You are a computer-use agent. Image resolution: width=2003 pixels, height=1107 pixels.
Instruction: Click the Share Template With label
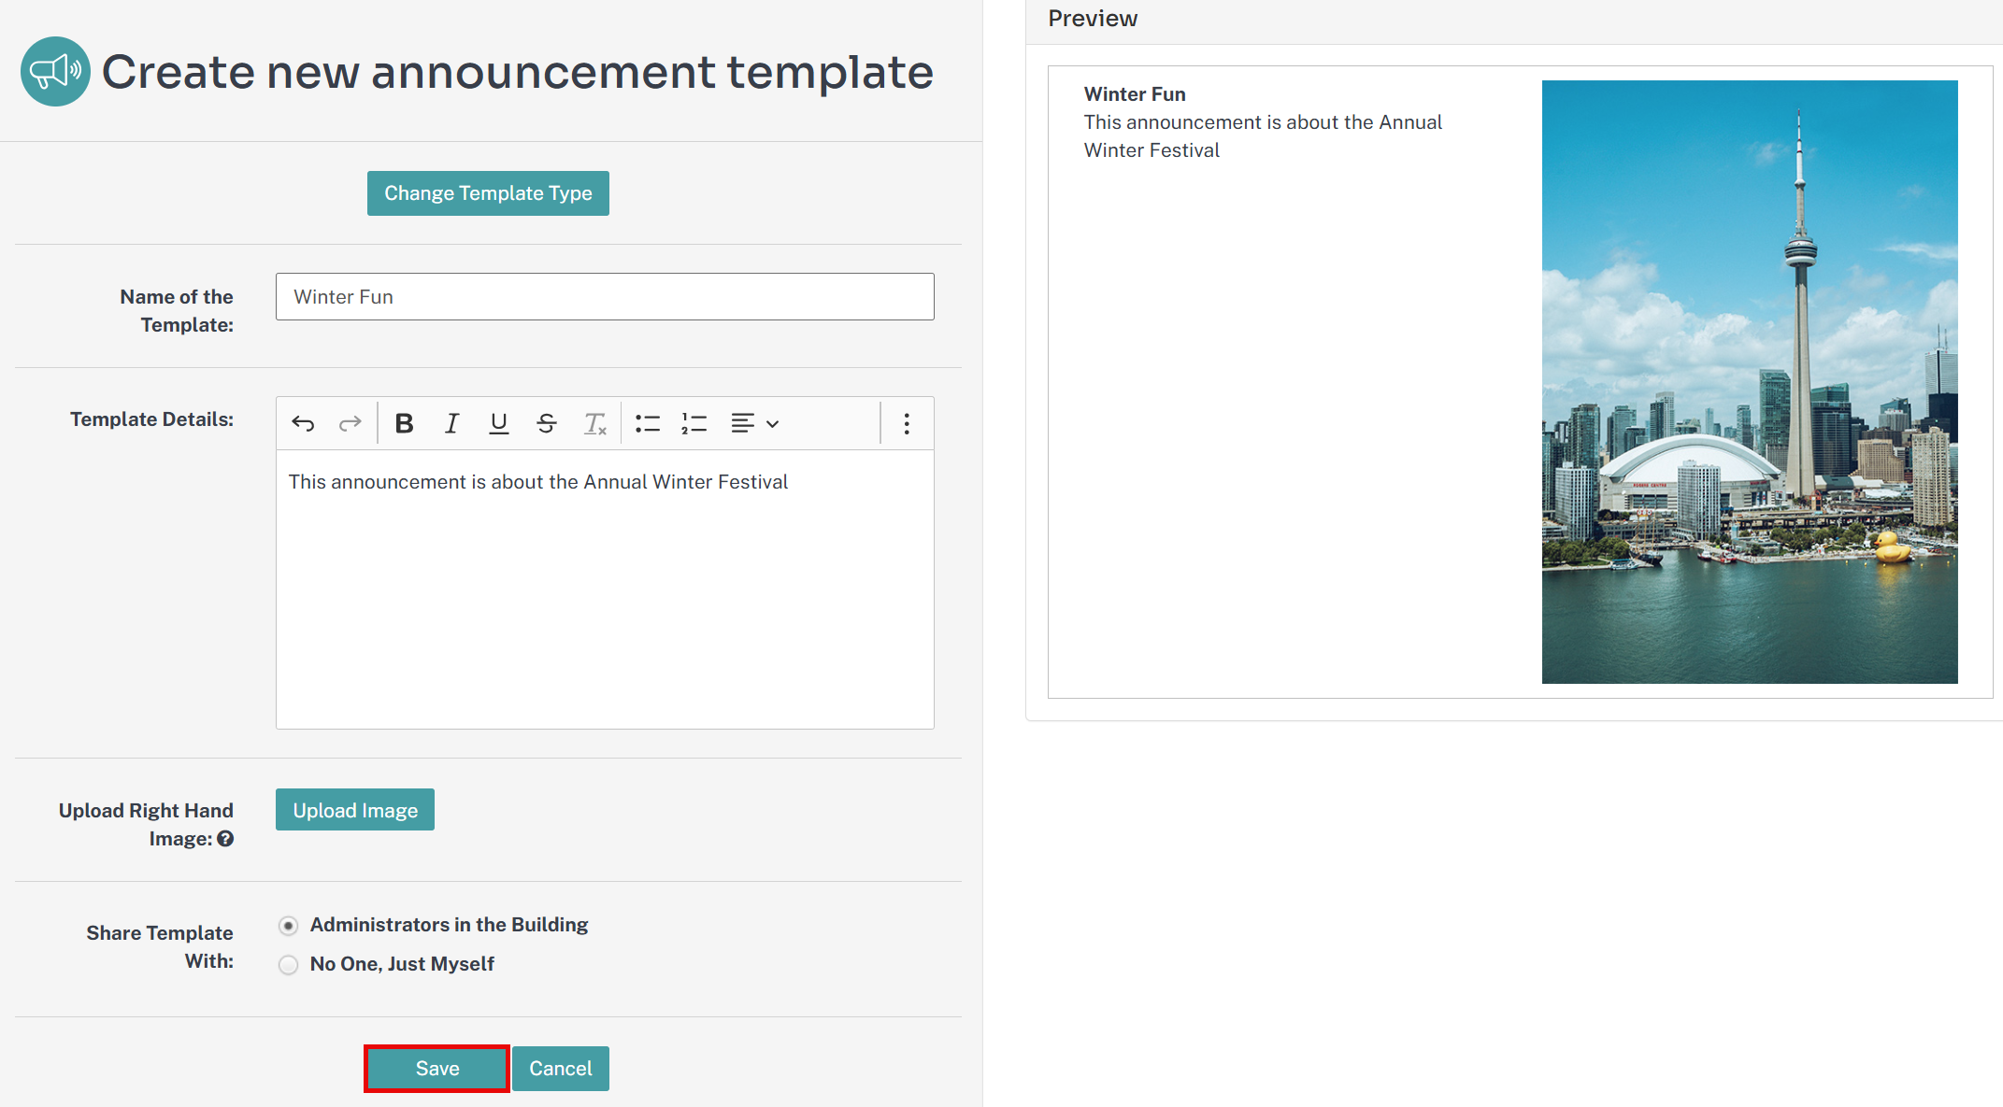[160, 946]
